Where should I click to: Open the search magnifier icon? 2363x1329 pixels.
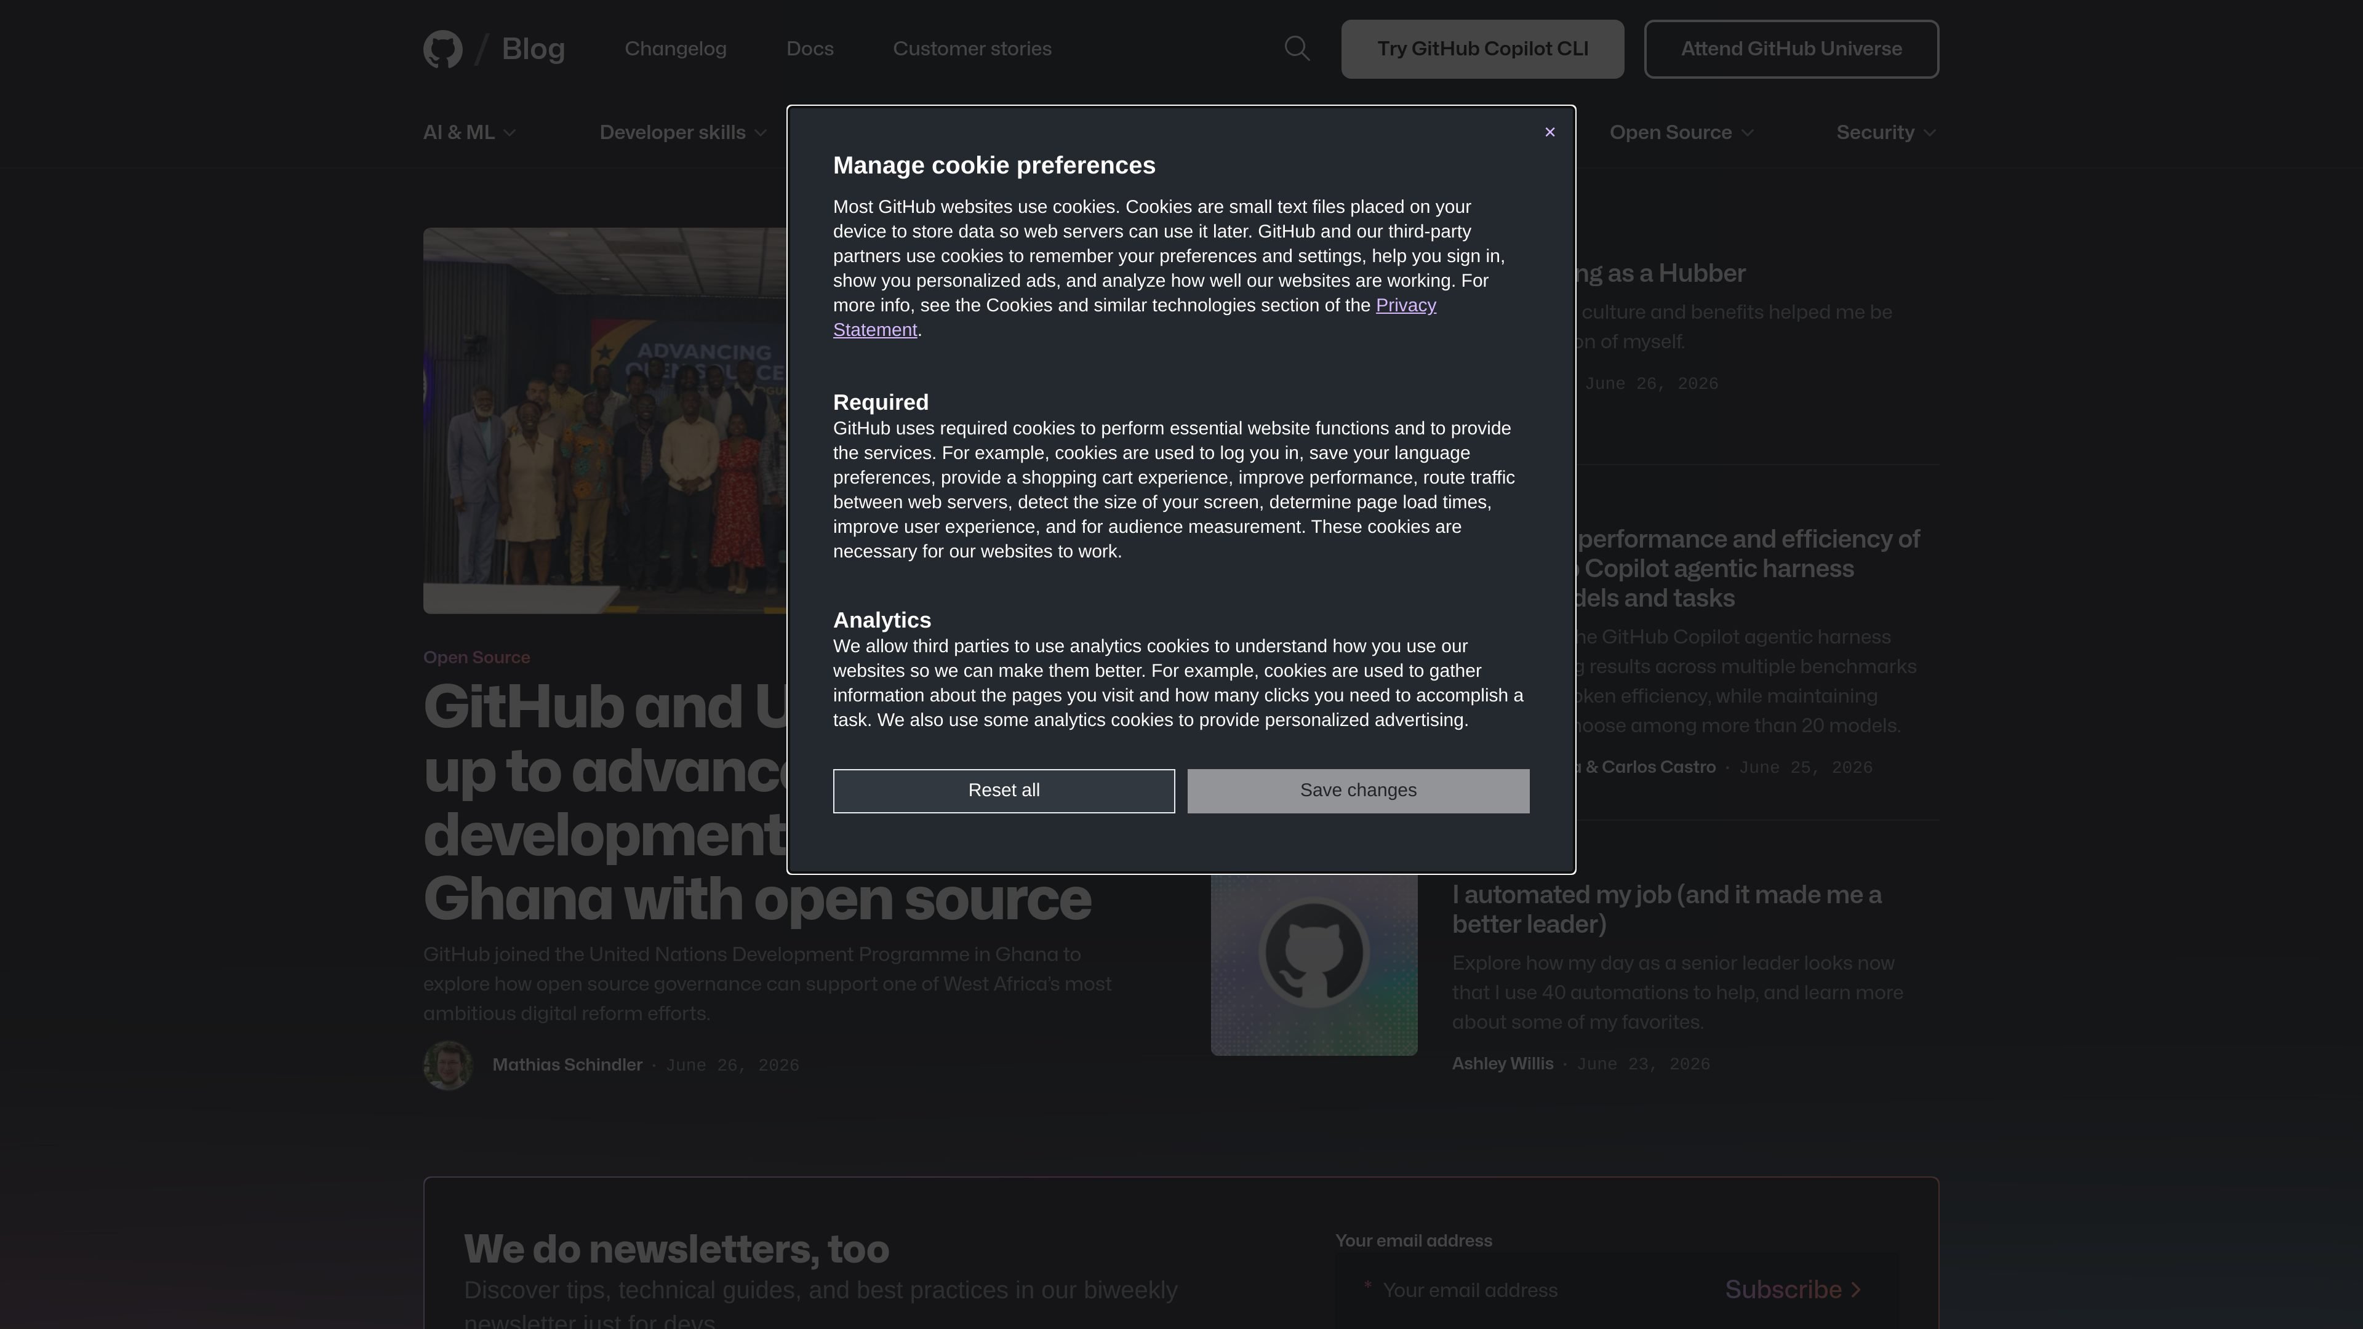coord(1296,49)
